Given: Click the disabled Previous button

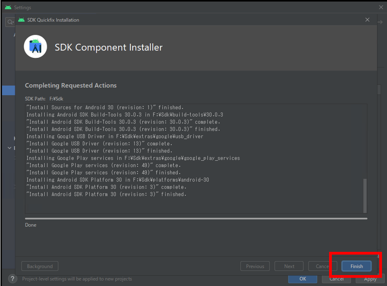Looking at the screenshot, I should [x=255, y=266].
